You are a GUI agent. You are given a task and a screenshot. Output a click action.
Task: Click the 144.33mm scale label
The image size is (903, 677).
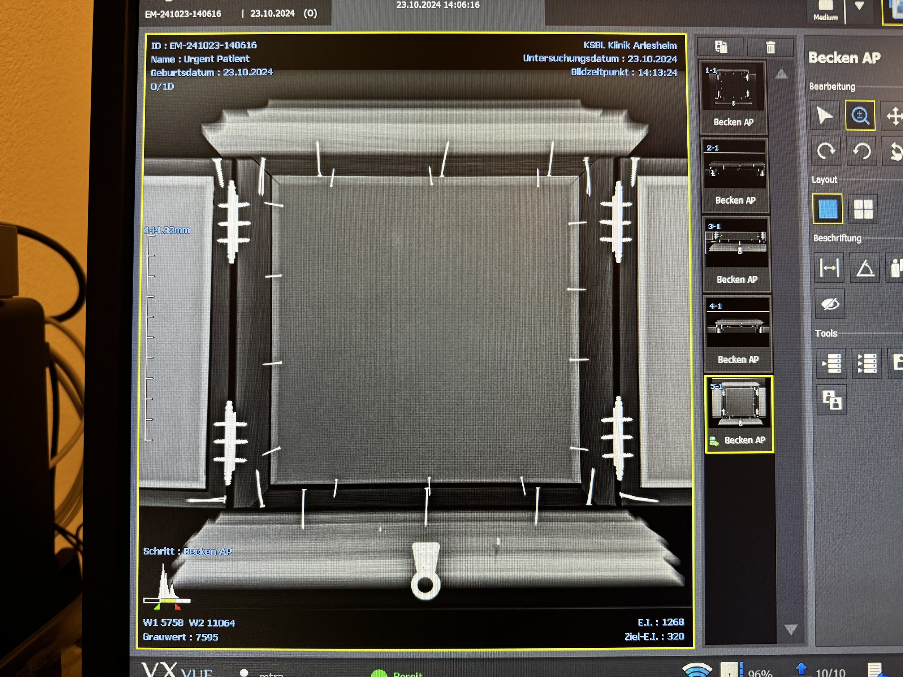pos(167,230)
